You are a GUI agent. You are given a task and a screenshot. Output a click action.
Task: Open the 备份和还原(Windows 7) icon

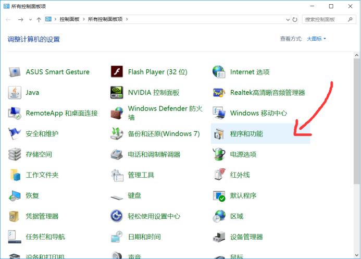click(x=117, y=134)
